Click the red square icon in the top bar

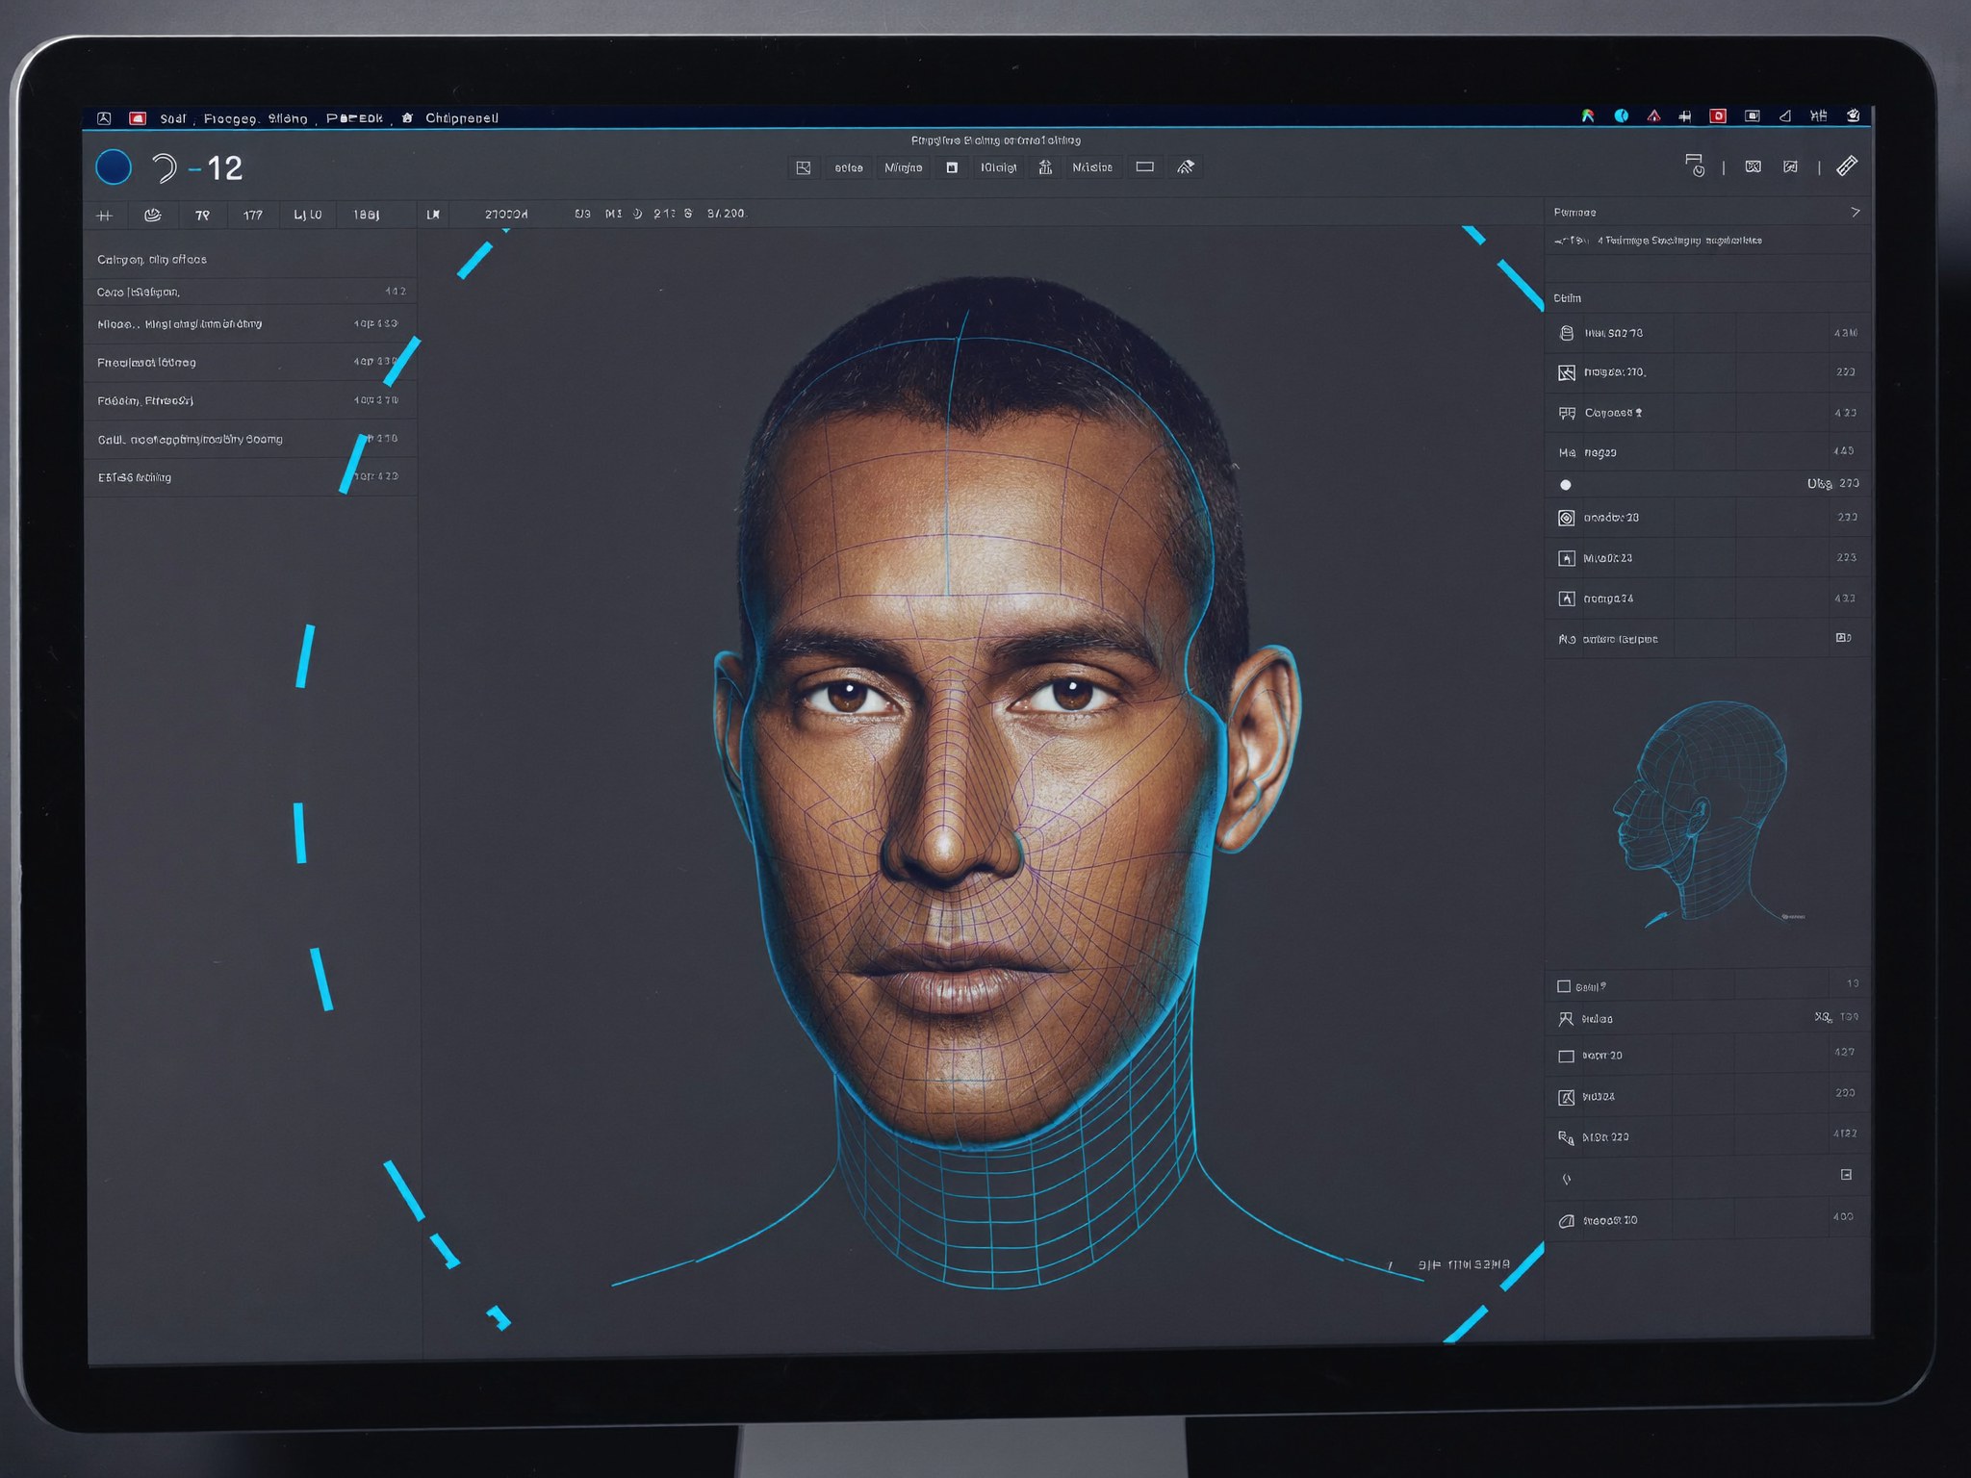tap(138, 118)
